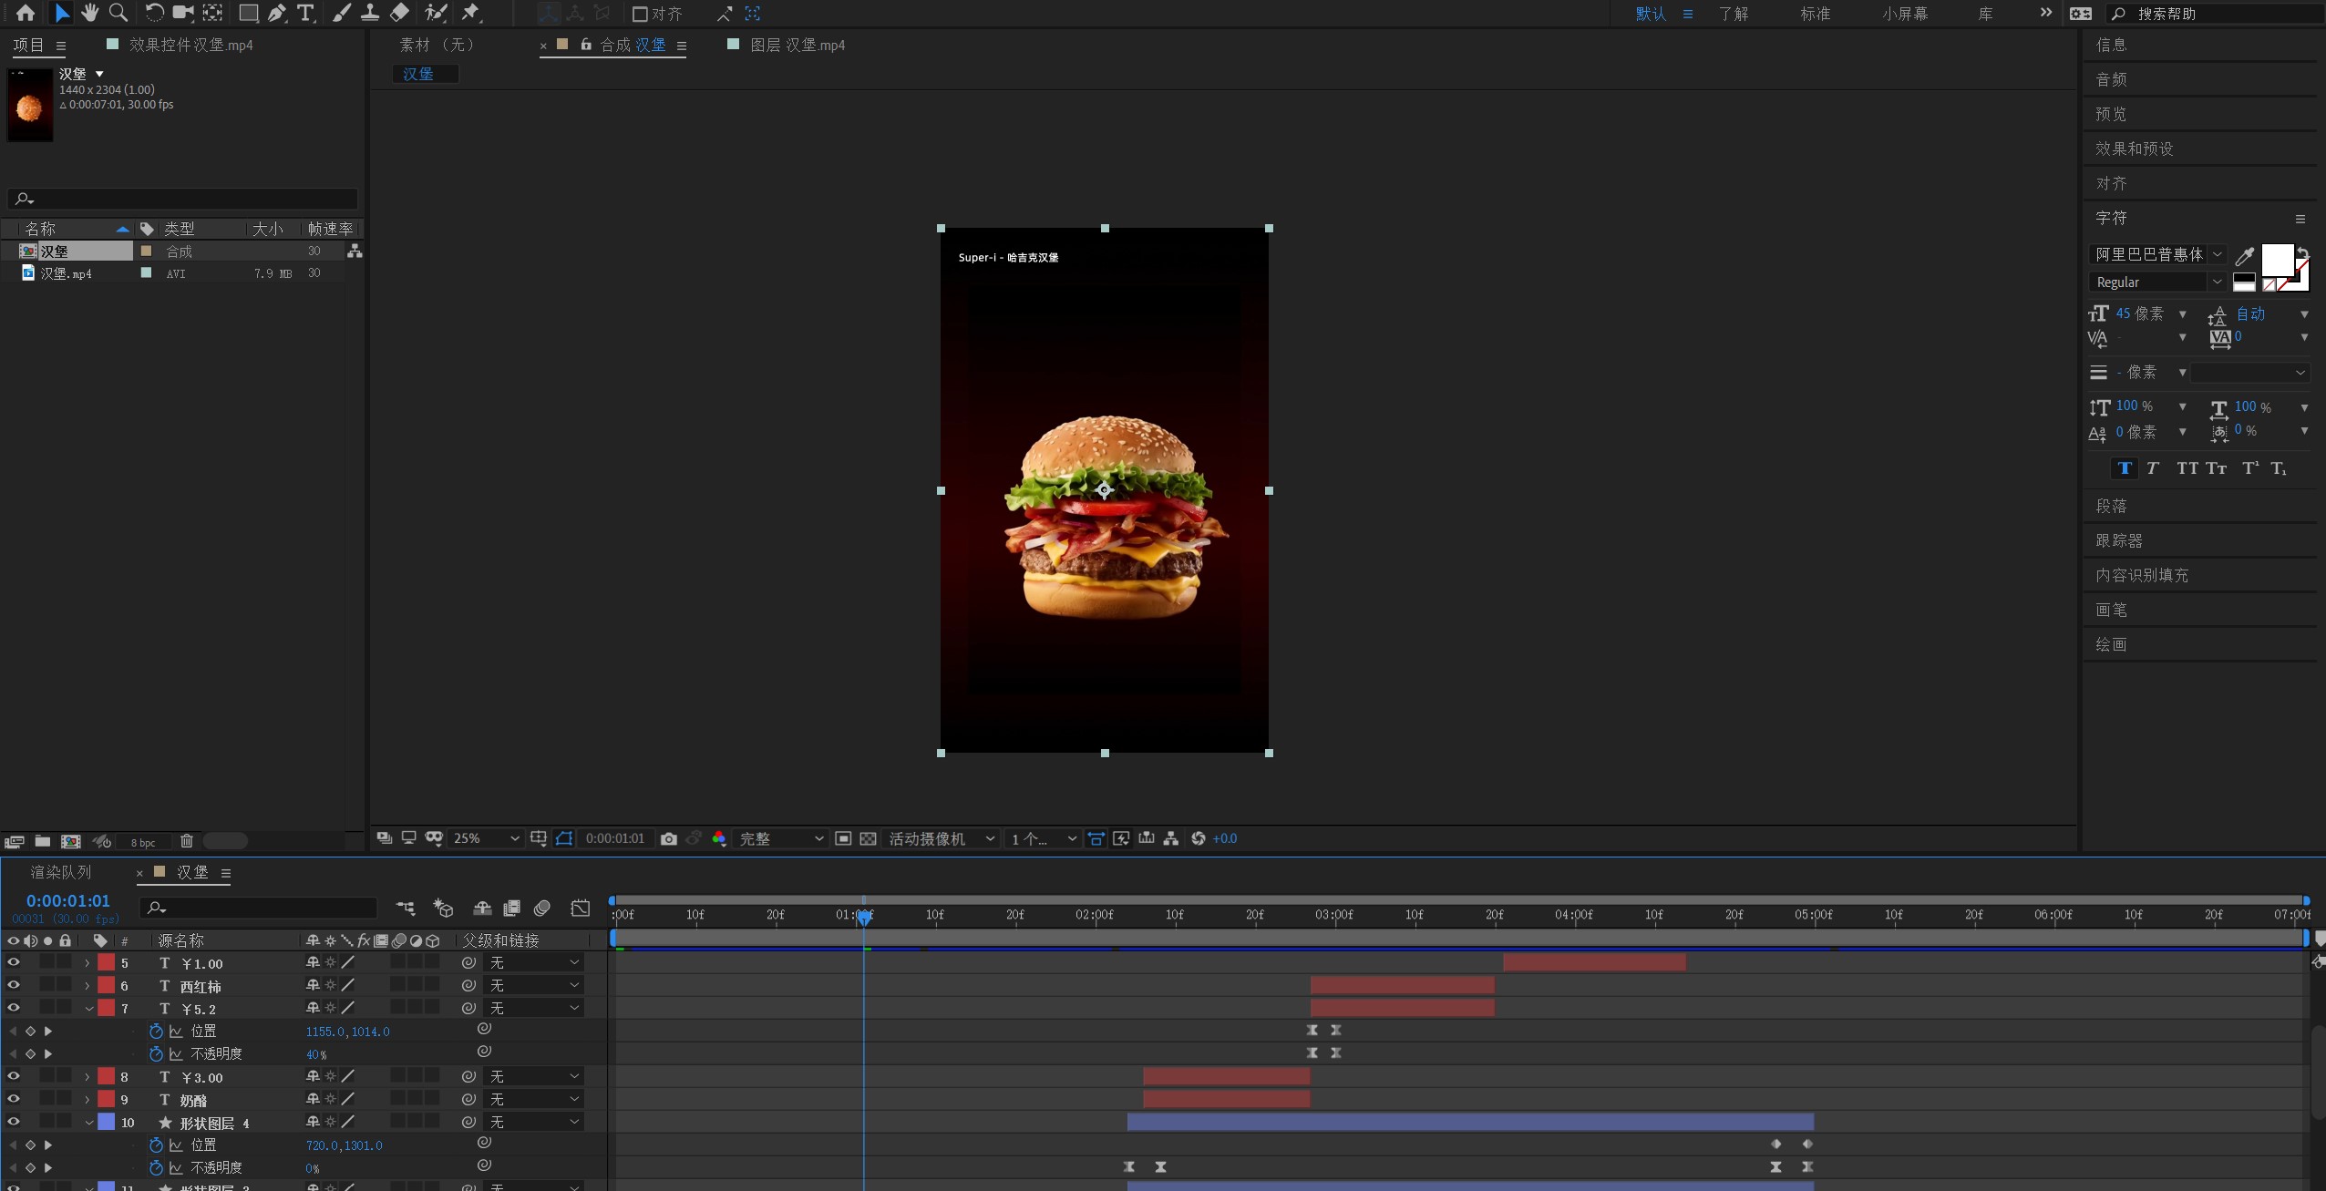Hide layer 6 西红柿 with eye icon

pyautogui.click(x=13, y=985)
